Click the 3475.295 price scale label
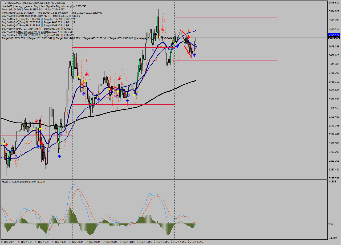The width and height of the screenshot is (341, 245). (x=334, y=47)
